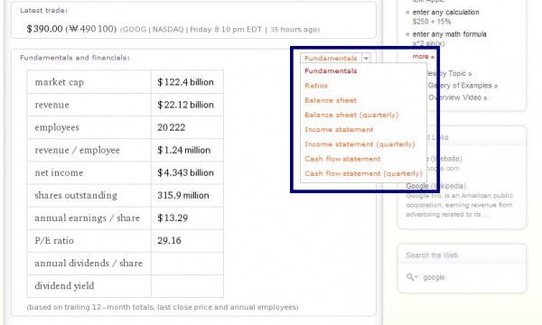Click the P/E ratio value 29.16

(169, 240)
